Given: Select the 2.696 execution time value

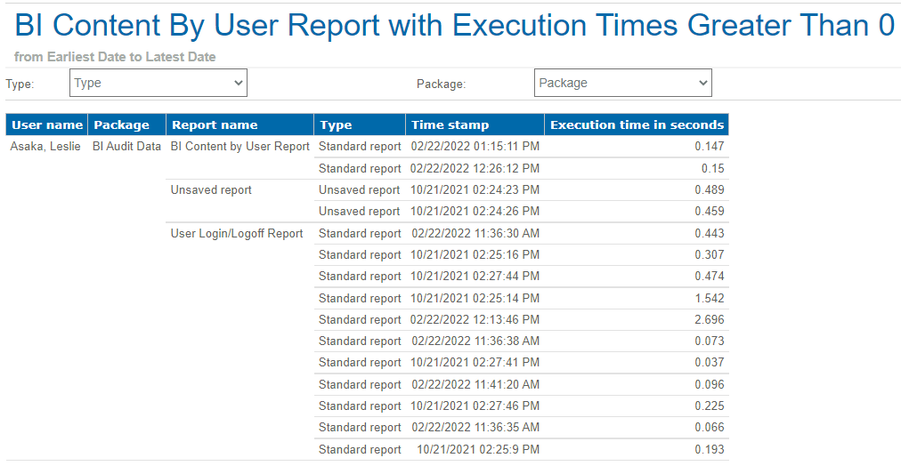Looking at the screenshot, I should click(x=710, y=320).
